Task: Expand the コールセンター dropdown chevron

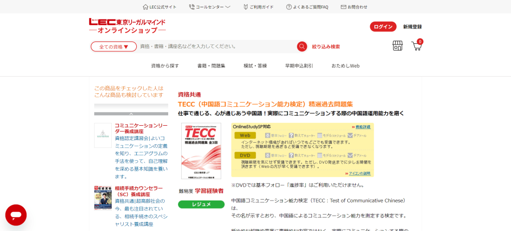Action: pyautogui.click(x=228, y=7)
